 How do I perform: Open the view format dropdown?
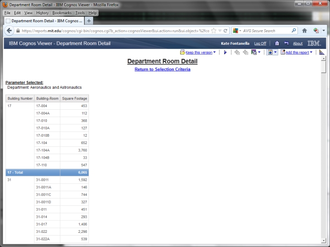pos(275,53)
